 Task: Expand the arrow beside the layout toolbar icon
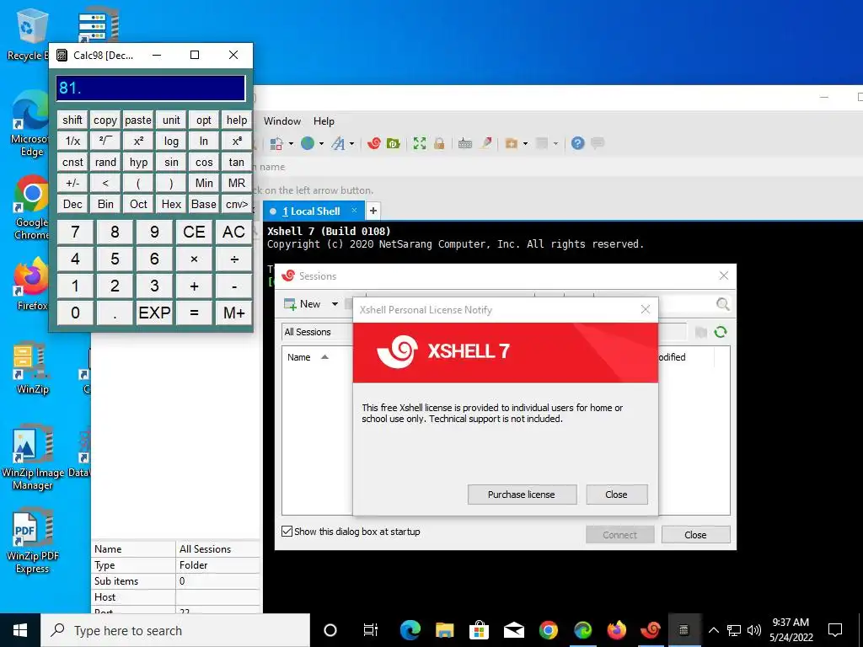pos(291,144)
